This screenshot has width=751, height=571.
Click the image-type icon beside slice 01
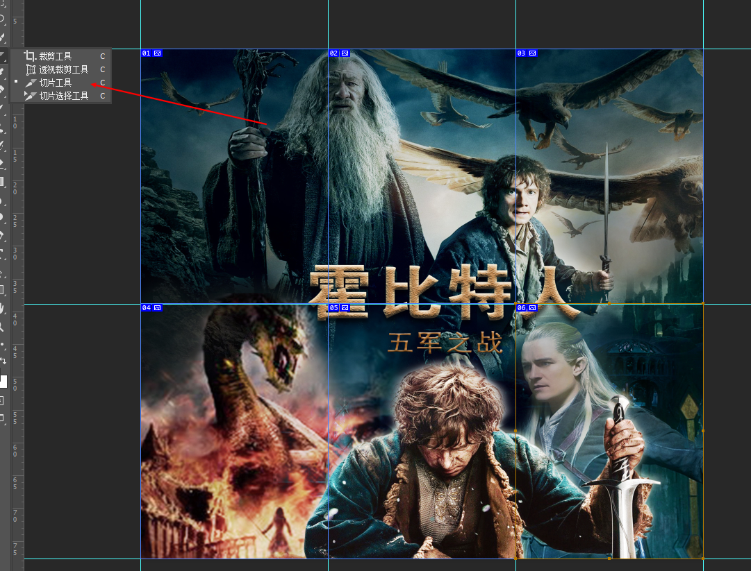(x=157, y=53)
